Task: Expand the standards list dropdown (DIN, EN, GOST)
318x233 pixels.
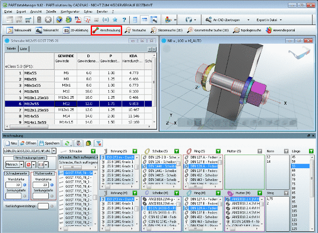Action: coord(53,151)
